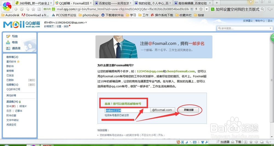Image resolution: width=274 pixels, height=146 pixels.
Task: Close the QQ邮箱 Foxmail tab
Action: click(91, 3)
